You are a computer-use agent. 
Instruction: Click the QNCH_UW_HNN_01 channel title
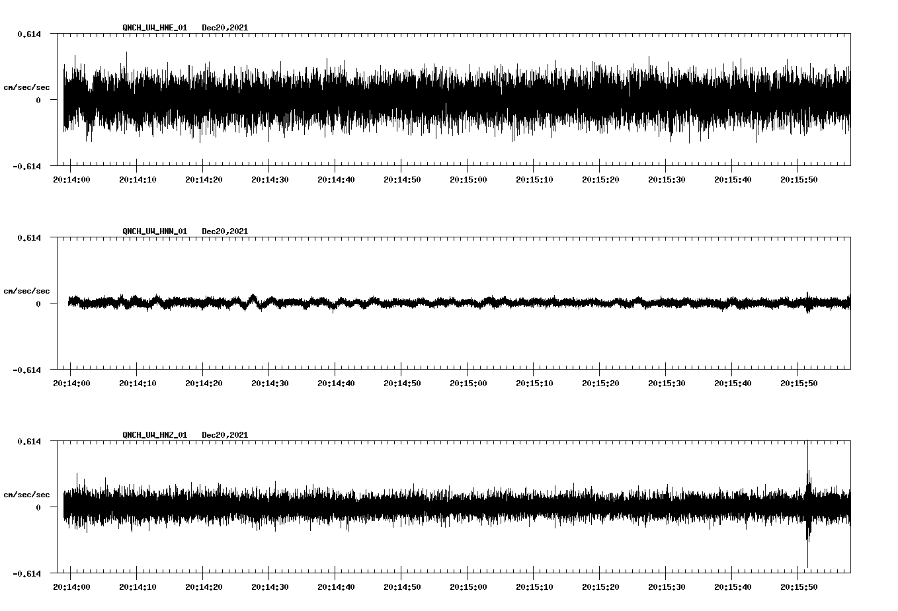pyautogui.click(x=155, y=231)
